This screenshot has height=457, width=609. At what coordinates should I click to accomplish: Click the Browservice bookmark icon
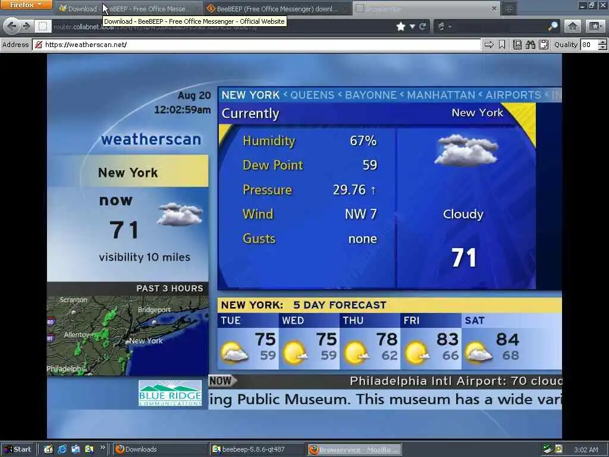[502, 45]
